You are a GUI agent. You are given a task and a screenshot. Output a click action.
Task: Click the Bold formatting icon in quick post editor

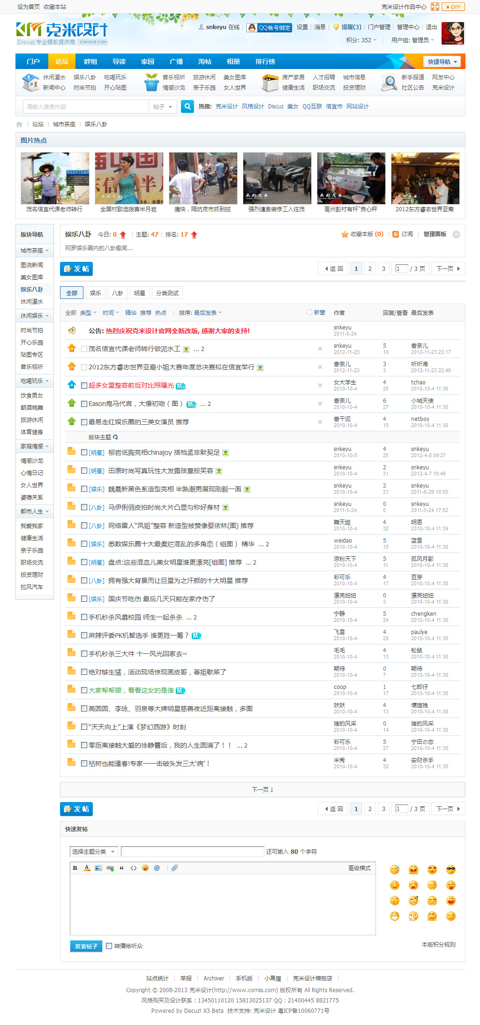75,868
